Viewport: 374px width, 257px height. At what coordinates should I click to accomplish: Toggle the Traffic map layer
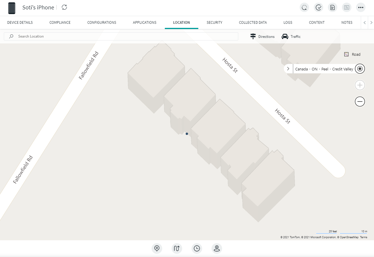click(x=291, y=37)
